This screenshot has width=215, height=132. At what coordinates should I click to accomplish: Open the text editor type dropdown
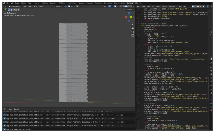pos(139,7)
